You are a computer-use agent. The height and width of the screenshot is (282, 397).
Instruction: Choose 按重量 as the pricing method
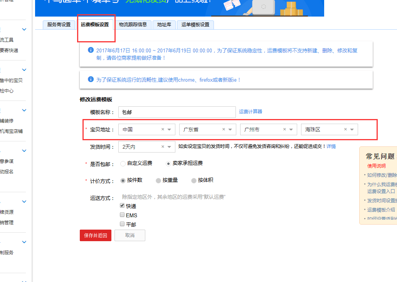tap(158, 180)
